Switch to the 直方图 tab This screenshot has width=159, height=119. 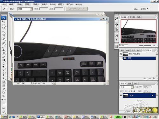click(x=132, y=17)
